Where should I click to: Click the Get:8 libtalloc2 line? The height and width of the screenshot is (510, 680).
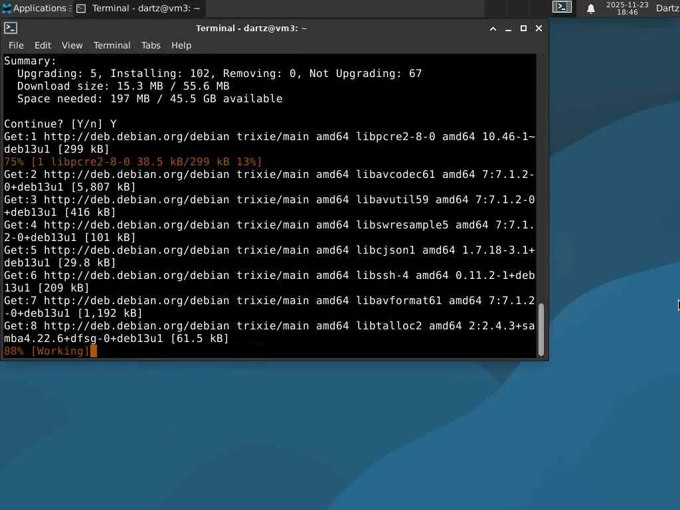point(270,332)
